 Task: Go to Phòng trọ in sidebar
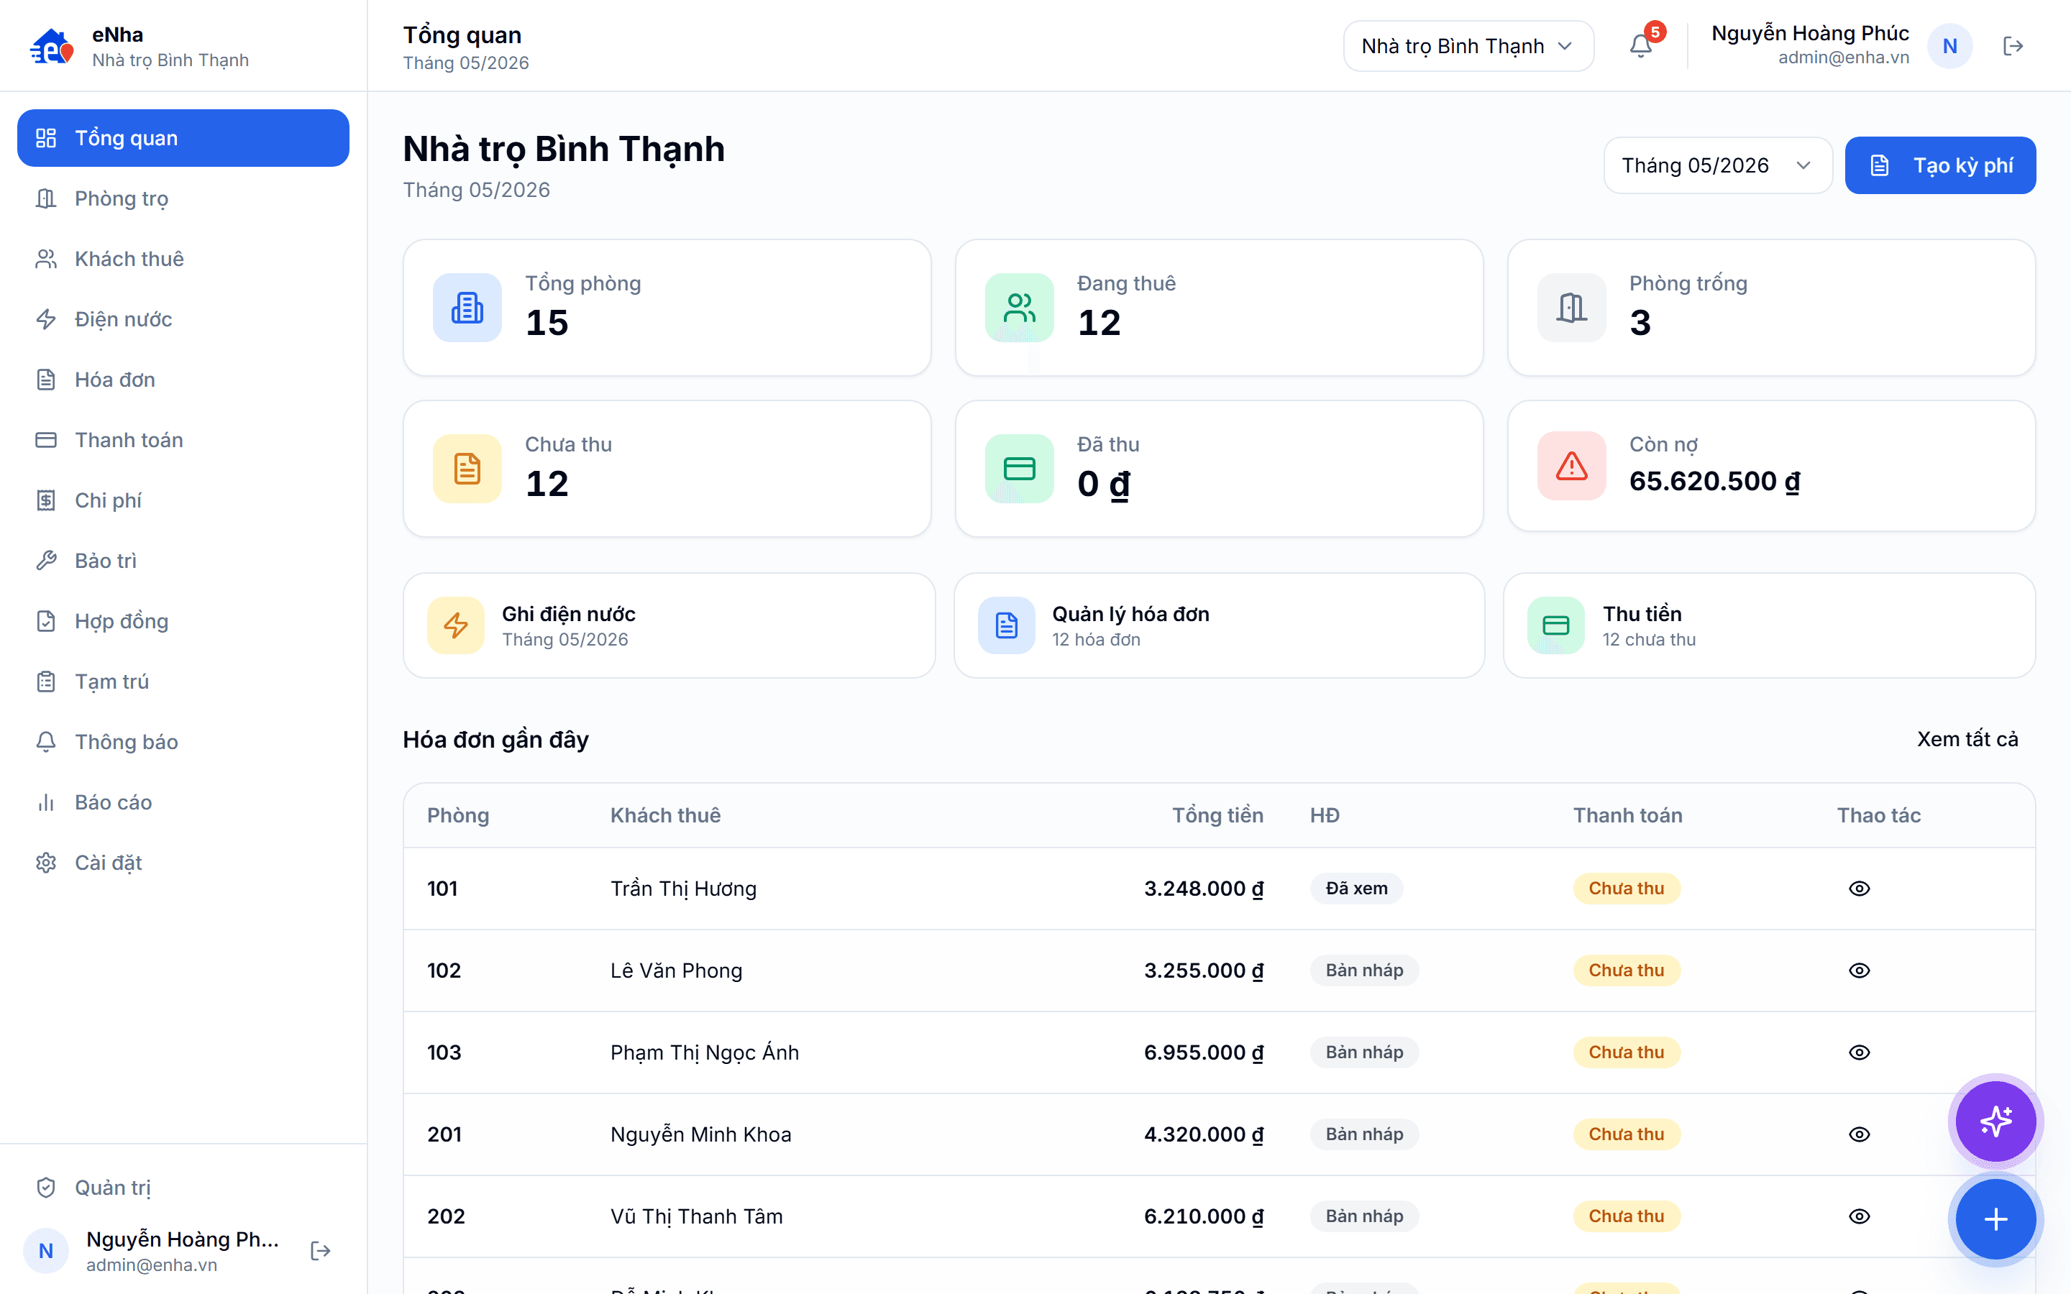[183, 198]
